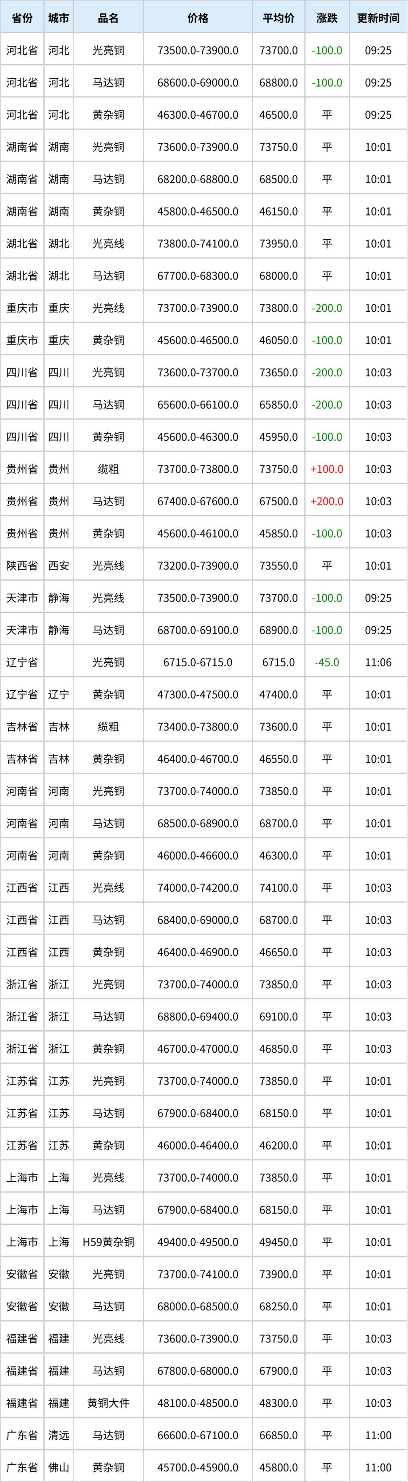Select price range 73800.0-74100.0
This screenshot has height=1482, width=408.
pos(198,244)
